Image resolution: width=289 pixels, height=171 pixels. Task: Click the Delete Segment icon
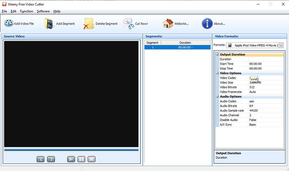click(x=89, y=24)
